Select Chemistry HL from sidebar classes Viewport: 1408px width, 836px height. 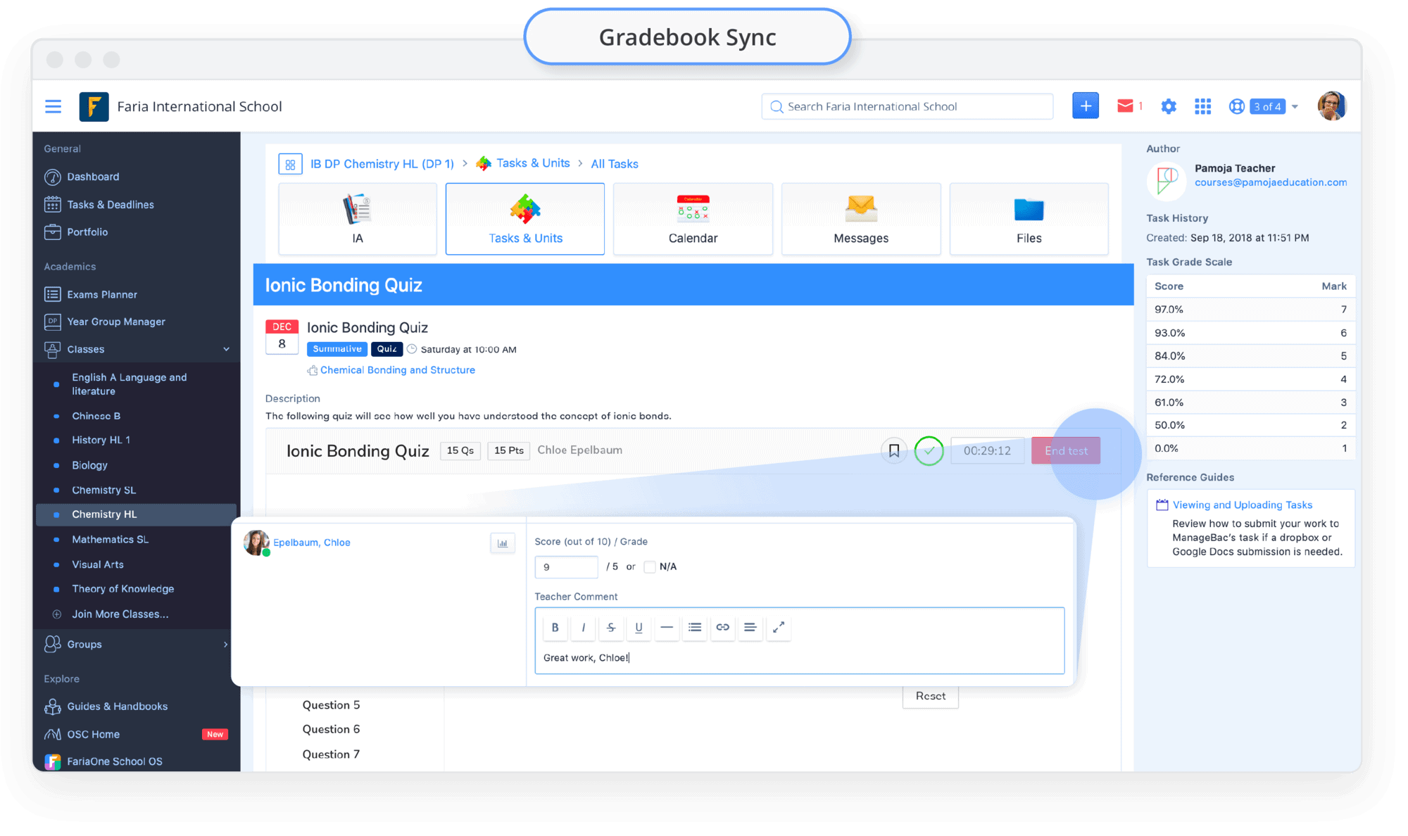(103, 514)
